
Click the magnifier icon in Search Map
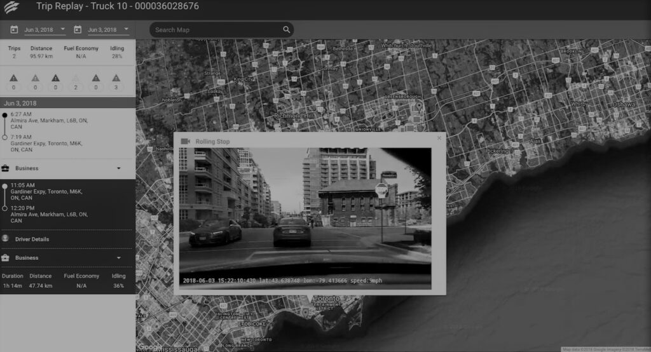tap(287, 30)
